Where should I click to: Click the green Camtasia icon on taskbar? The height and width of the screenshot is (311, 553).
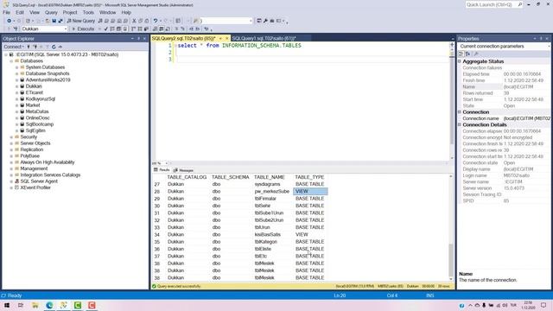[x=78, y=305]
